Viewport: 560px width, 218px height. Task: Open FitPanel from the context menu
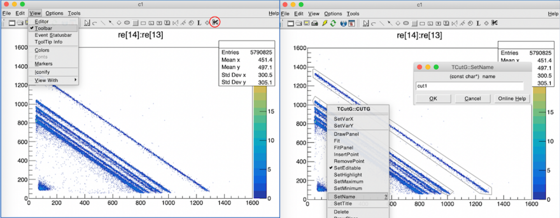[358, 147]
